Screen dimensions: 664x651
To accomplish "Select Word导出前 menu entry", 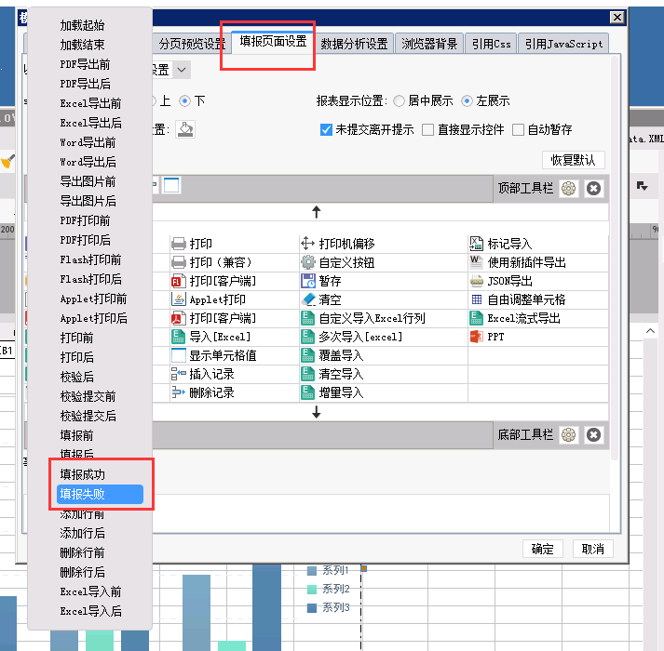I will pyautogui.click(x=89, y=142).
